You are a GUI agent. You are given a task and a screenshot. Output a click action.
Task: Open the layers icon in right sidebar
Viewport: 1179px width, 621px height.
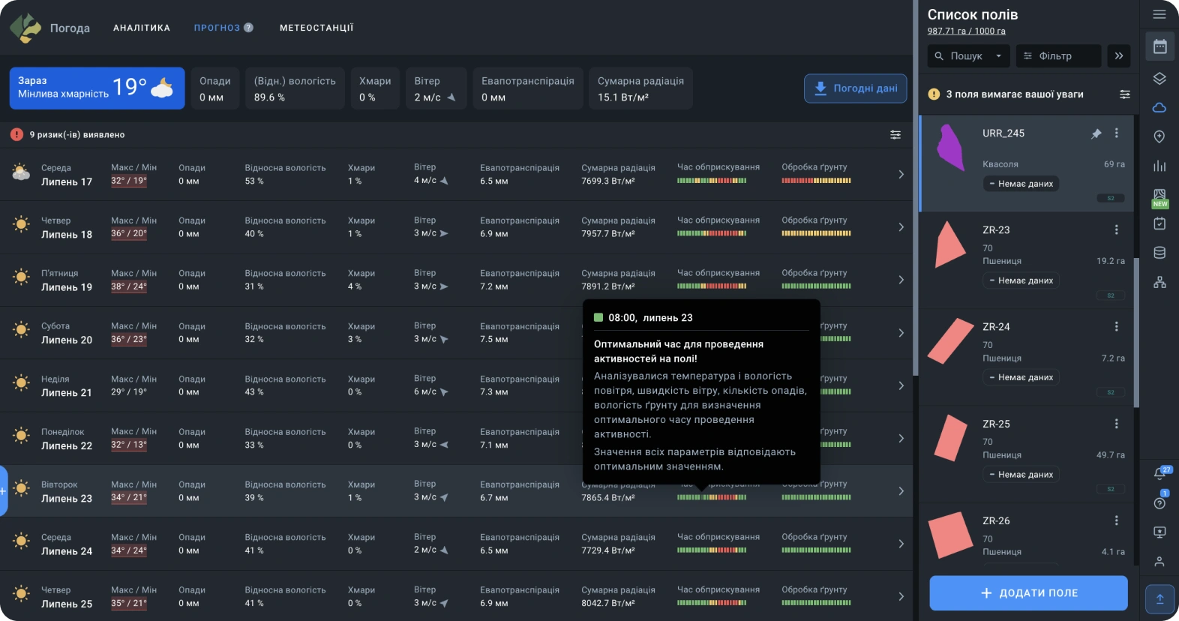point(1159,79)
